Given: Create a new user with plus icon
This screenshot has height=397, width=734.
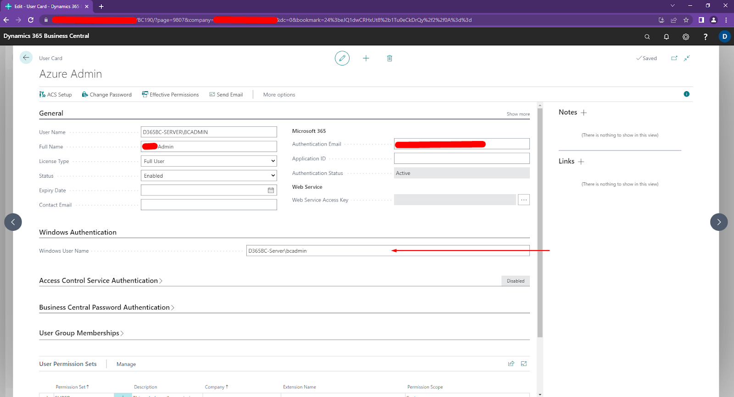Looking at the screenshot, I should (x=366, y=58).
